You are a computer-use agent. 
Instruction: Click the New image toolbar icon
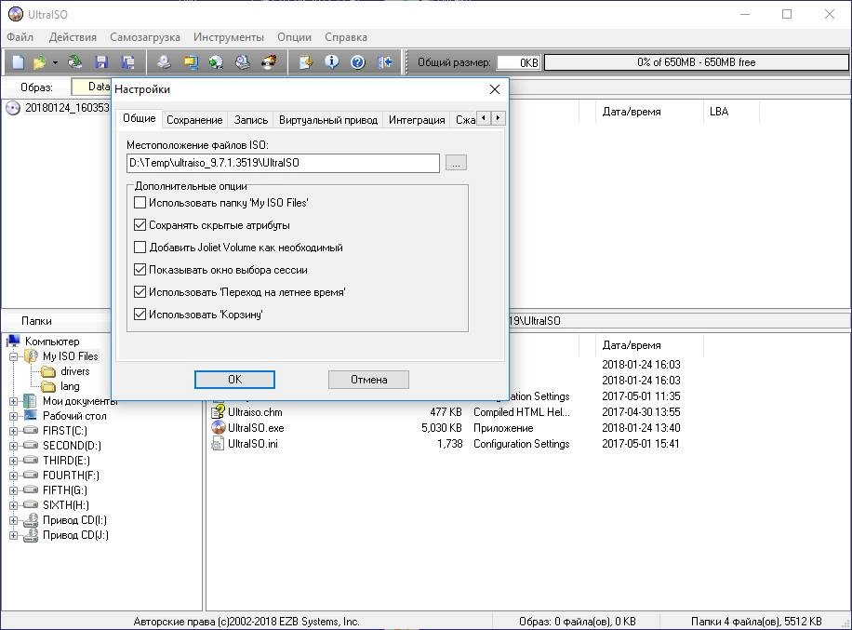pos(19,62)
